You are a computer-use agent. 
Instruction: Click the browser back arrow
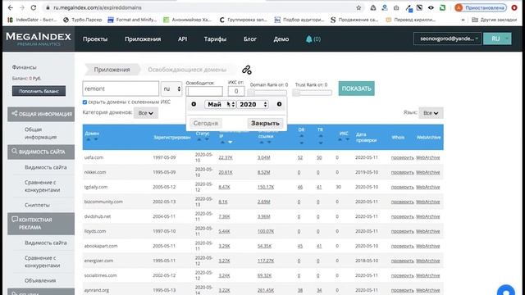point(11,7)
